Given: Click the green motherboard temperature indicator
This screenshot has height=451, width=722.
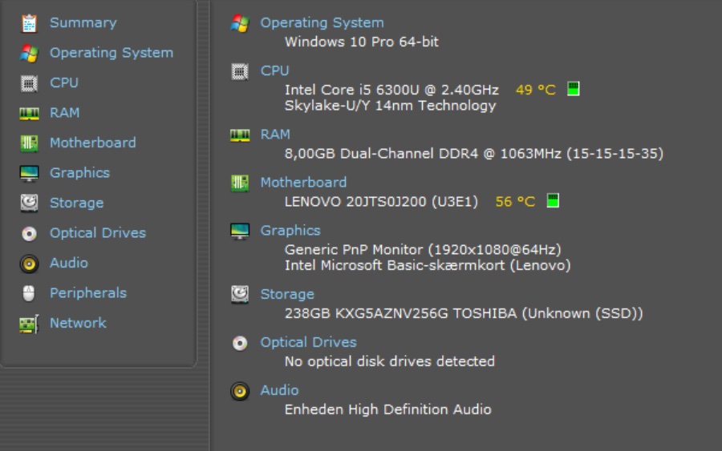Looking at the screenshot, I should [553, 201].
